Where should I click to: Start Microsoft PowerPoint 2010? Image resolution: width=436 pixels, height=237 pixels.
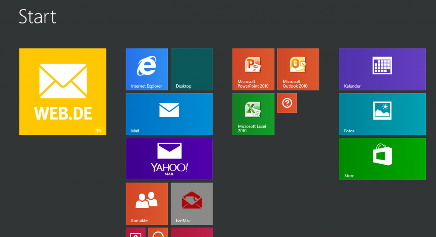(x=253, y=69)
